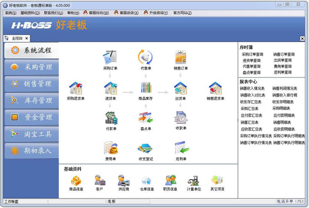Screen dimensions: 309x208
Task: Open the 采购汇总表 report
Action: pyautogui.click(x=250, y=109)
